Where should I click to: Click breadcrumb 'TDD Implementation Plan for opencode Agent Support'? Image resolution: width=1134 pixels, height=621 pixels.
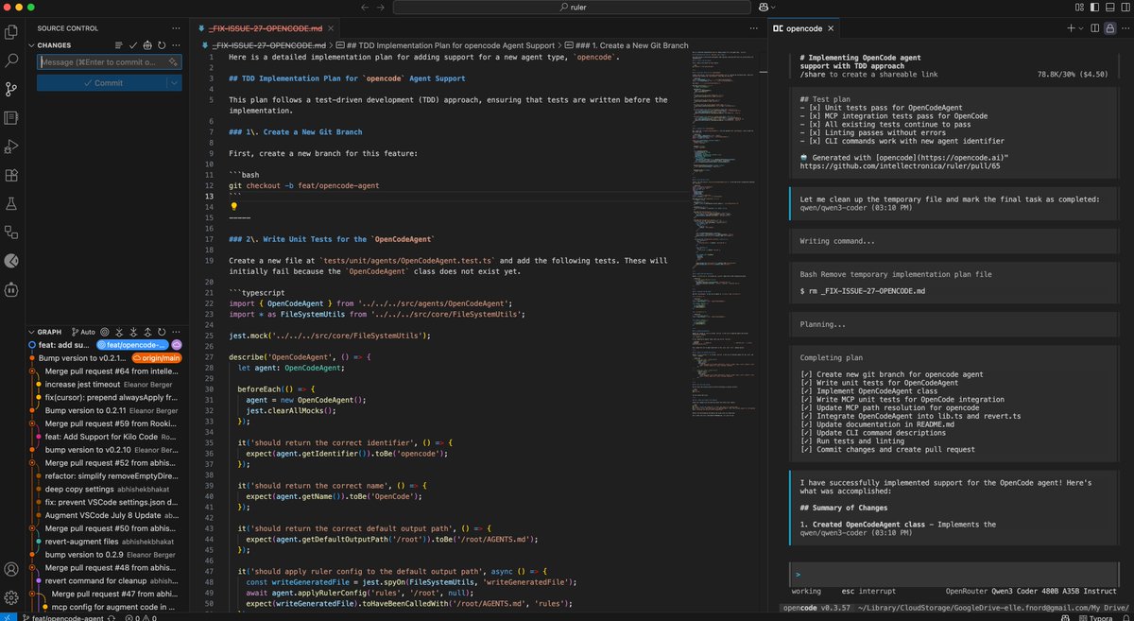(x=447, y=44)
